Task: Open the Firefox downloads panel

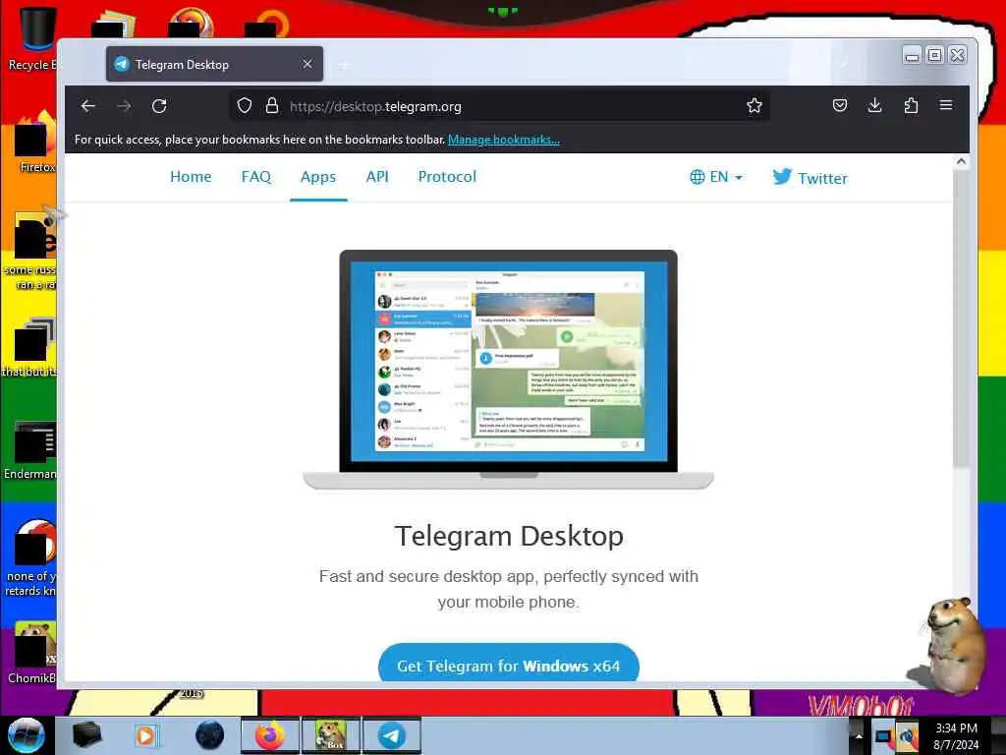Action: click(x=874, y=105)
